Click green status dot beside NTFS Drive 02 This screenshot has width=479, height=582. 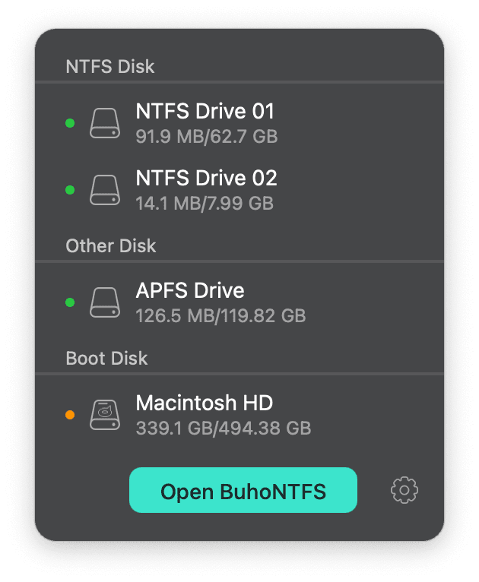click(70, 190)
